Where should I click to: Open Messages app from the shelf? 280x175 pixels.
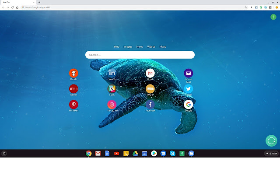[163, 154]
